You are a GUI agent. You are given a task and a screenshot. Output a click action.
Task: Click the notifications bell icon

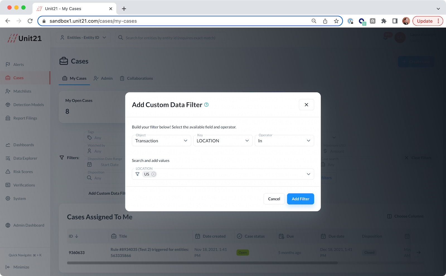tap(386, 37)
